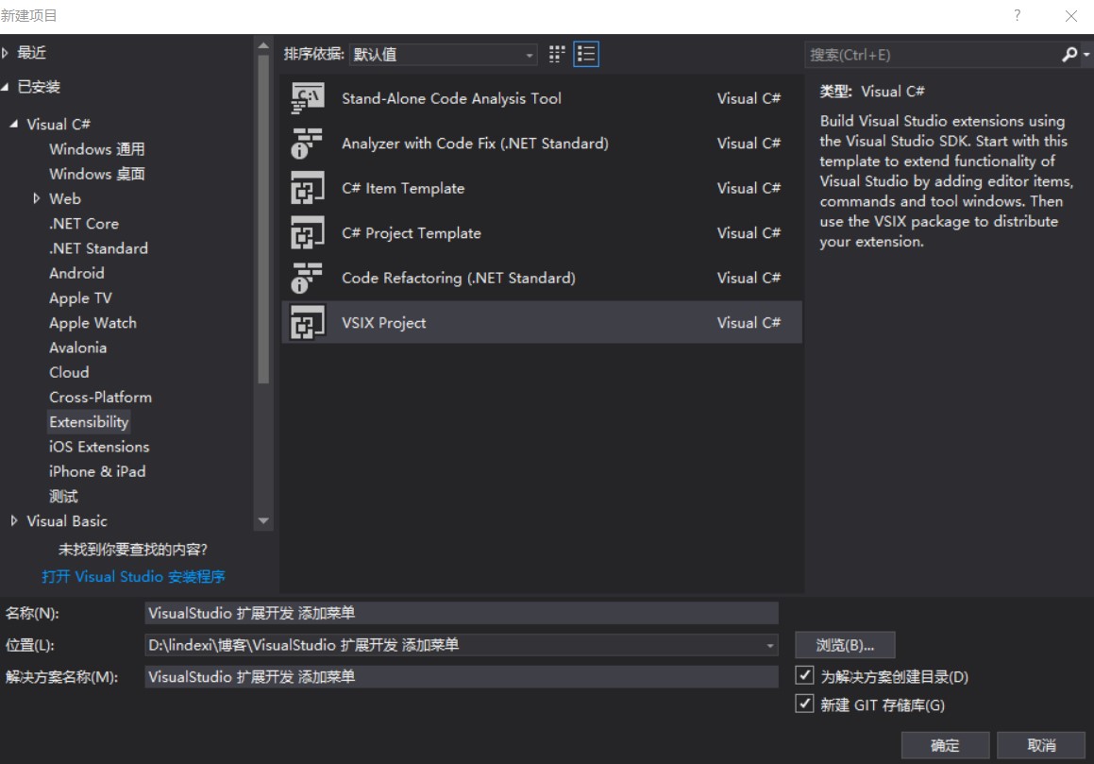Toggle the create directory for solution checkbox

(x=804, y=675)
